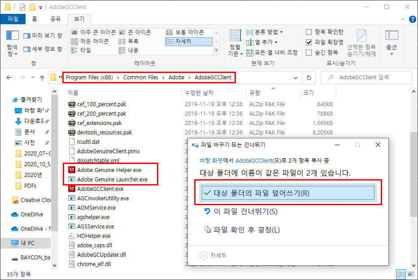Select the View (보기) tab
The width and height of the screenshot is (418, 280).
tap(79, 19)
